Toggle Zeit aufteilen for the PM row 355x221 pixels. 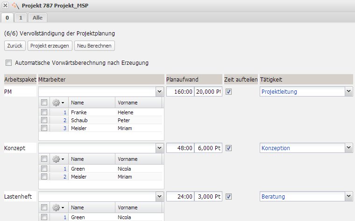[x=228, y=92]
